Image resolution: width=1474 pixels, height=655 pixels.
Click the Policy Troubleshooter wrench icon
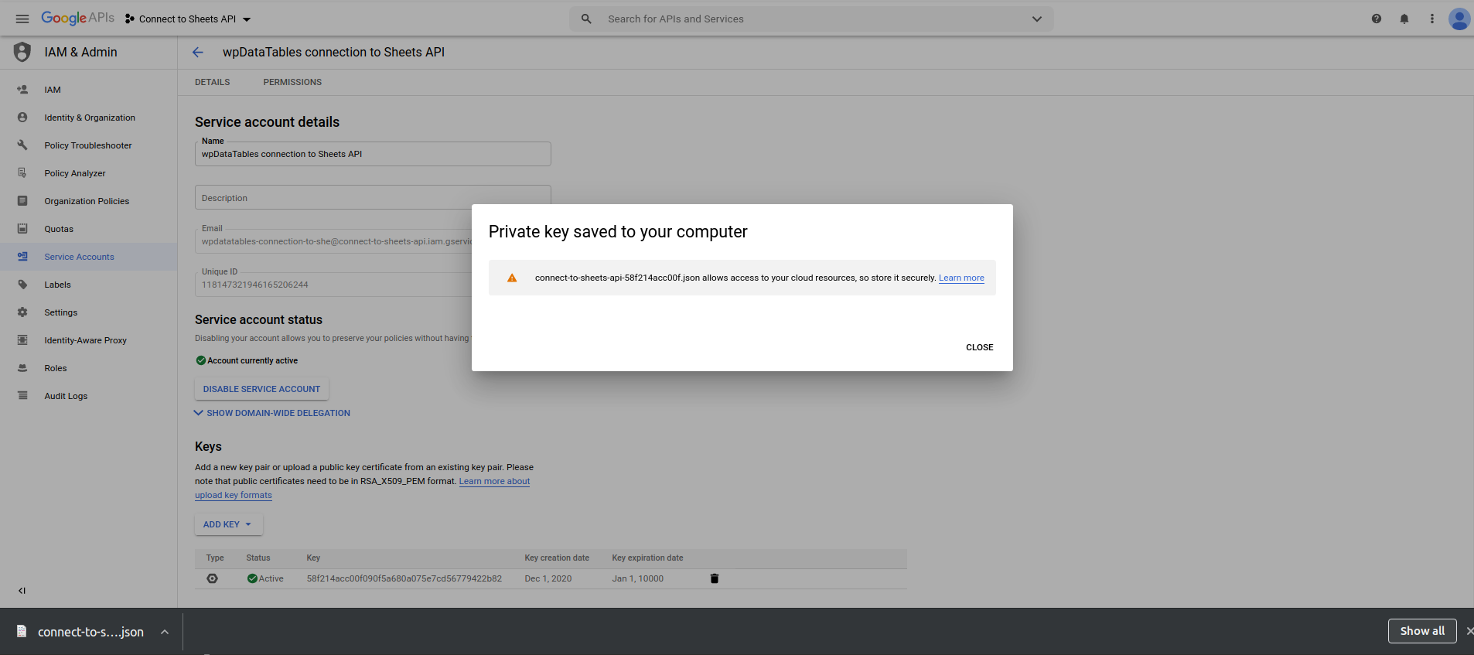tap(22, 145)
